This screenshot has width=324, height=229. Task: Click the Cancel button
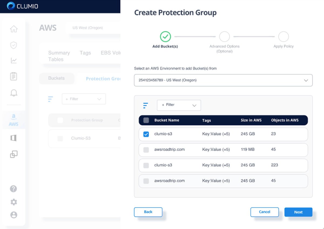264,212
